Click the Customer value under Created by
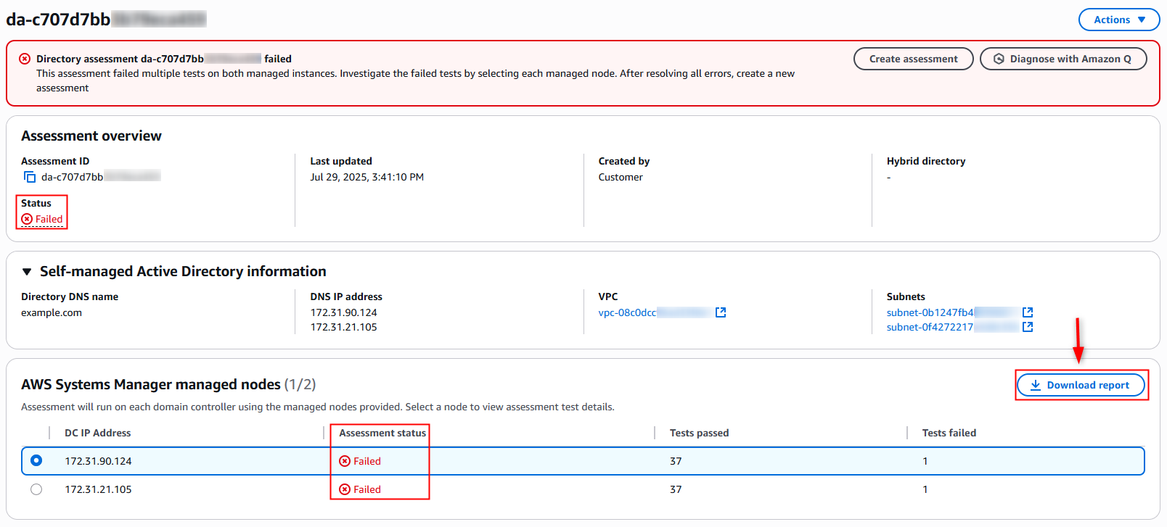Image resolution: width=1167 pixels, height=527 pixels. [621, 177]
